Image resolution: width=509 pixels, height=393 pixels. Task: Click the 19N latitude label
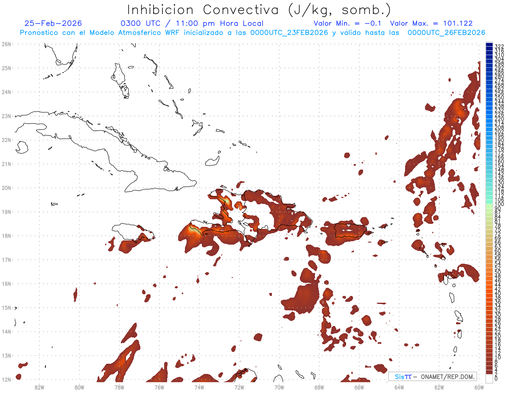click(6, 212)
